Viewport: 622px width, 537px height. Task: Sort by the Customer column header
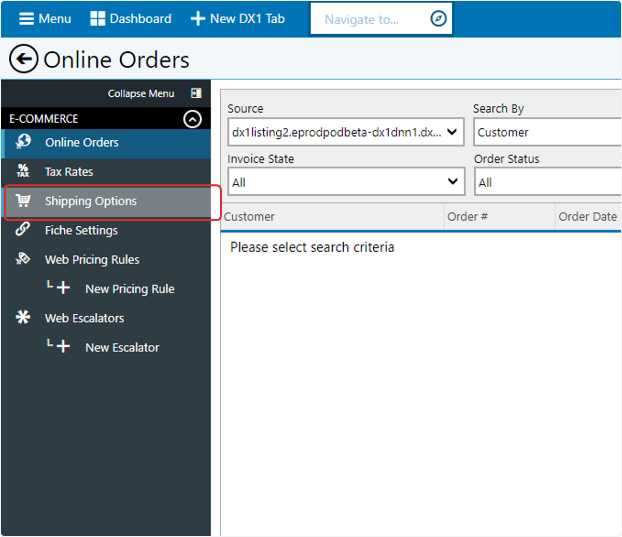coord(249,216)
